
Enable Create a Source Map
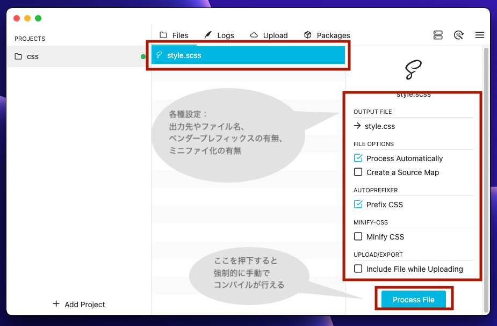(x=358, y=172)
